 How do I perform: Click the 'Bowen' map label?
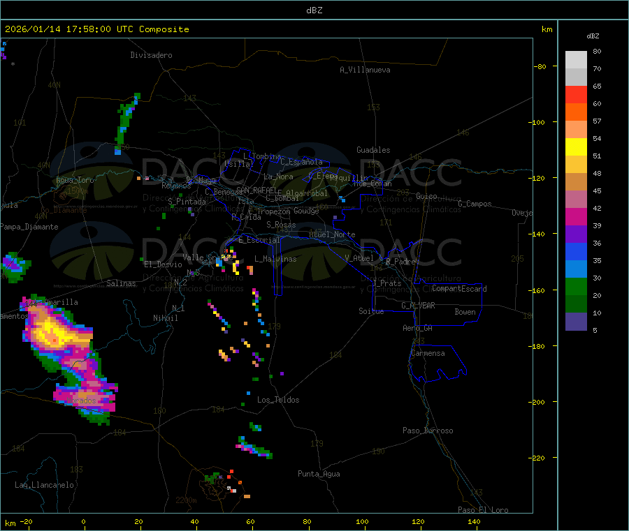click(465, 312)
